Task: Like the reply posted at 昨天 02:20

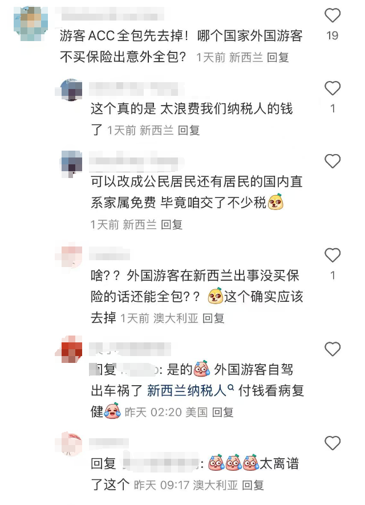Action: click(x=332, y=349)
